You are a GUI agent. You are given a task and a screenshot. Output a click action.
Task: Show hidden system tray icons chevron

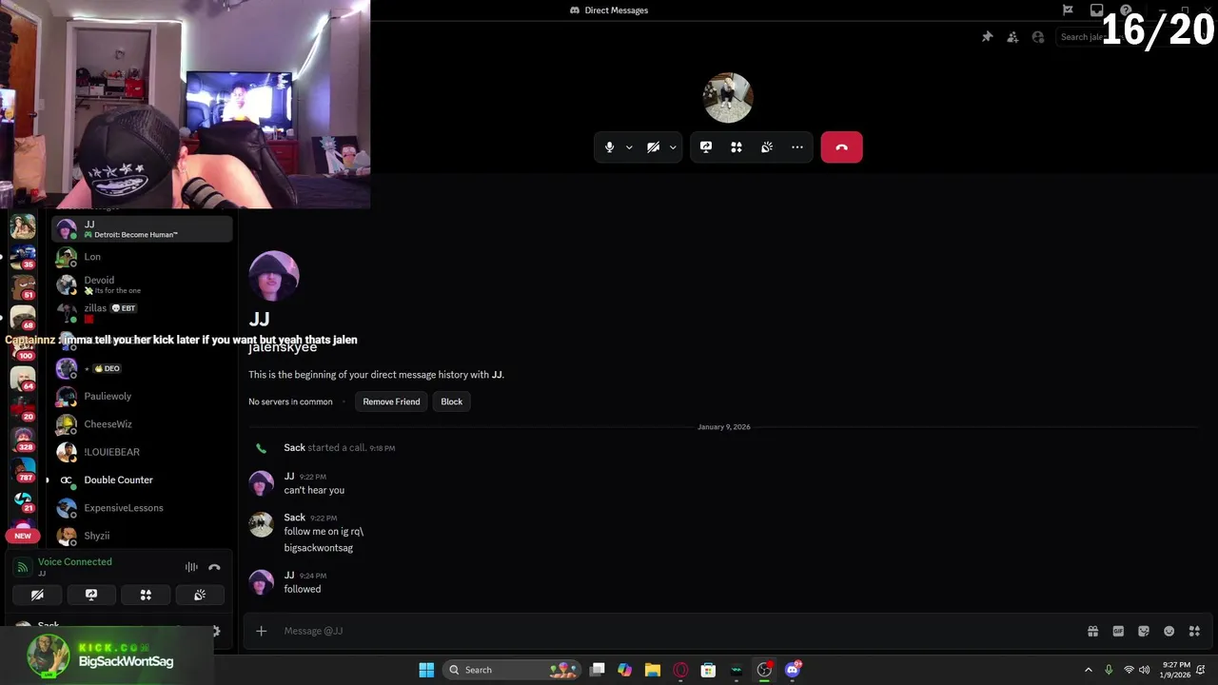pos(1089,670)
